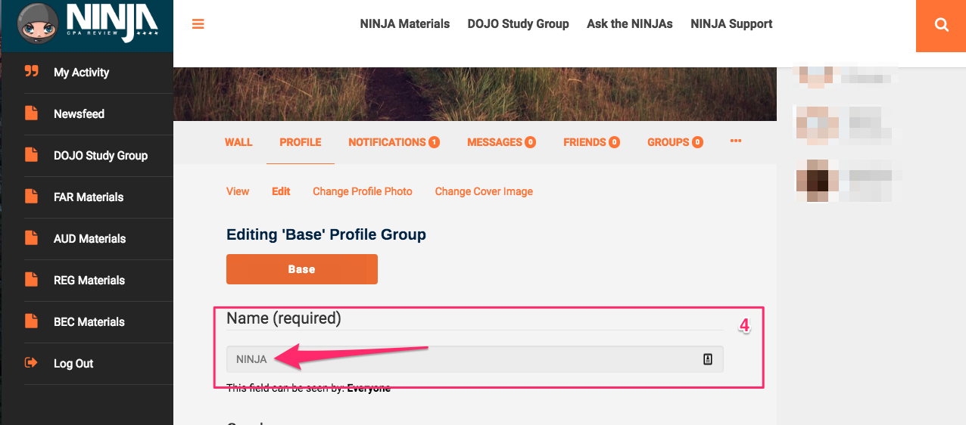Screen dimensions: 966x425
Task: Open search with the magnifier icon
Action: click(x=941, y=25)
